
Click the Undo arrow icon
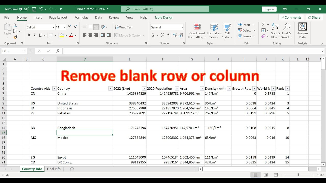point(41,9)
